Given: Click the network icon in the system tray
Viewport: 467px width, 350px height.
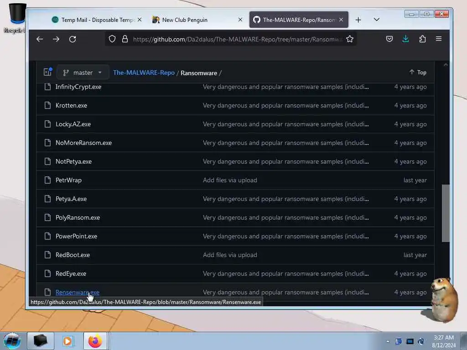Looking at the screenshot, I should pos(421,341).
